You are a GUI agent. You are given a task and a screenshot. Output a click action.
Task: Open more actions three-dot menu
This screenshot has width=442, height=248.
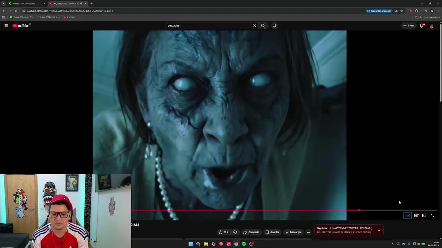(x=308, y=232)
